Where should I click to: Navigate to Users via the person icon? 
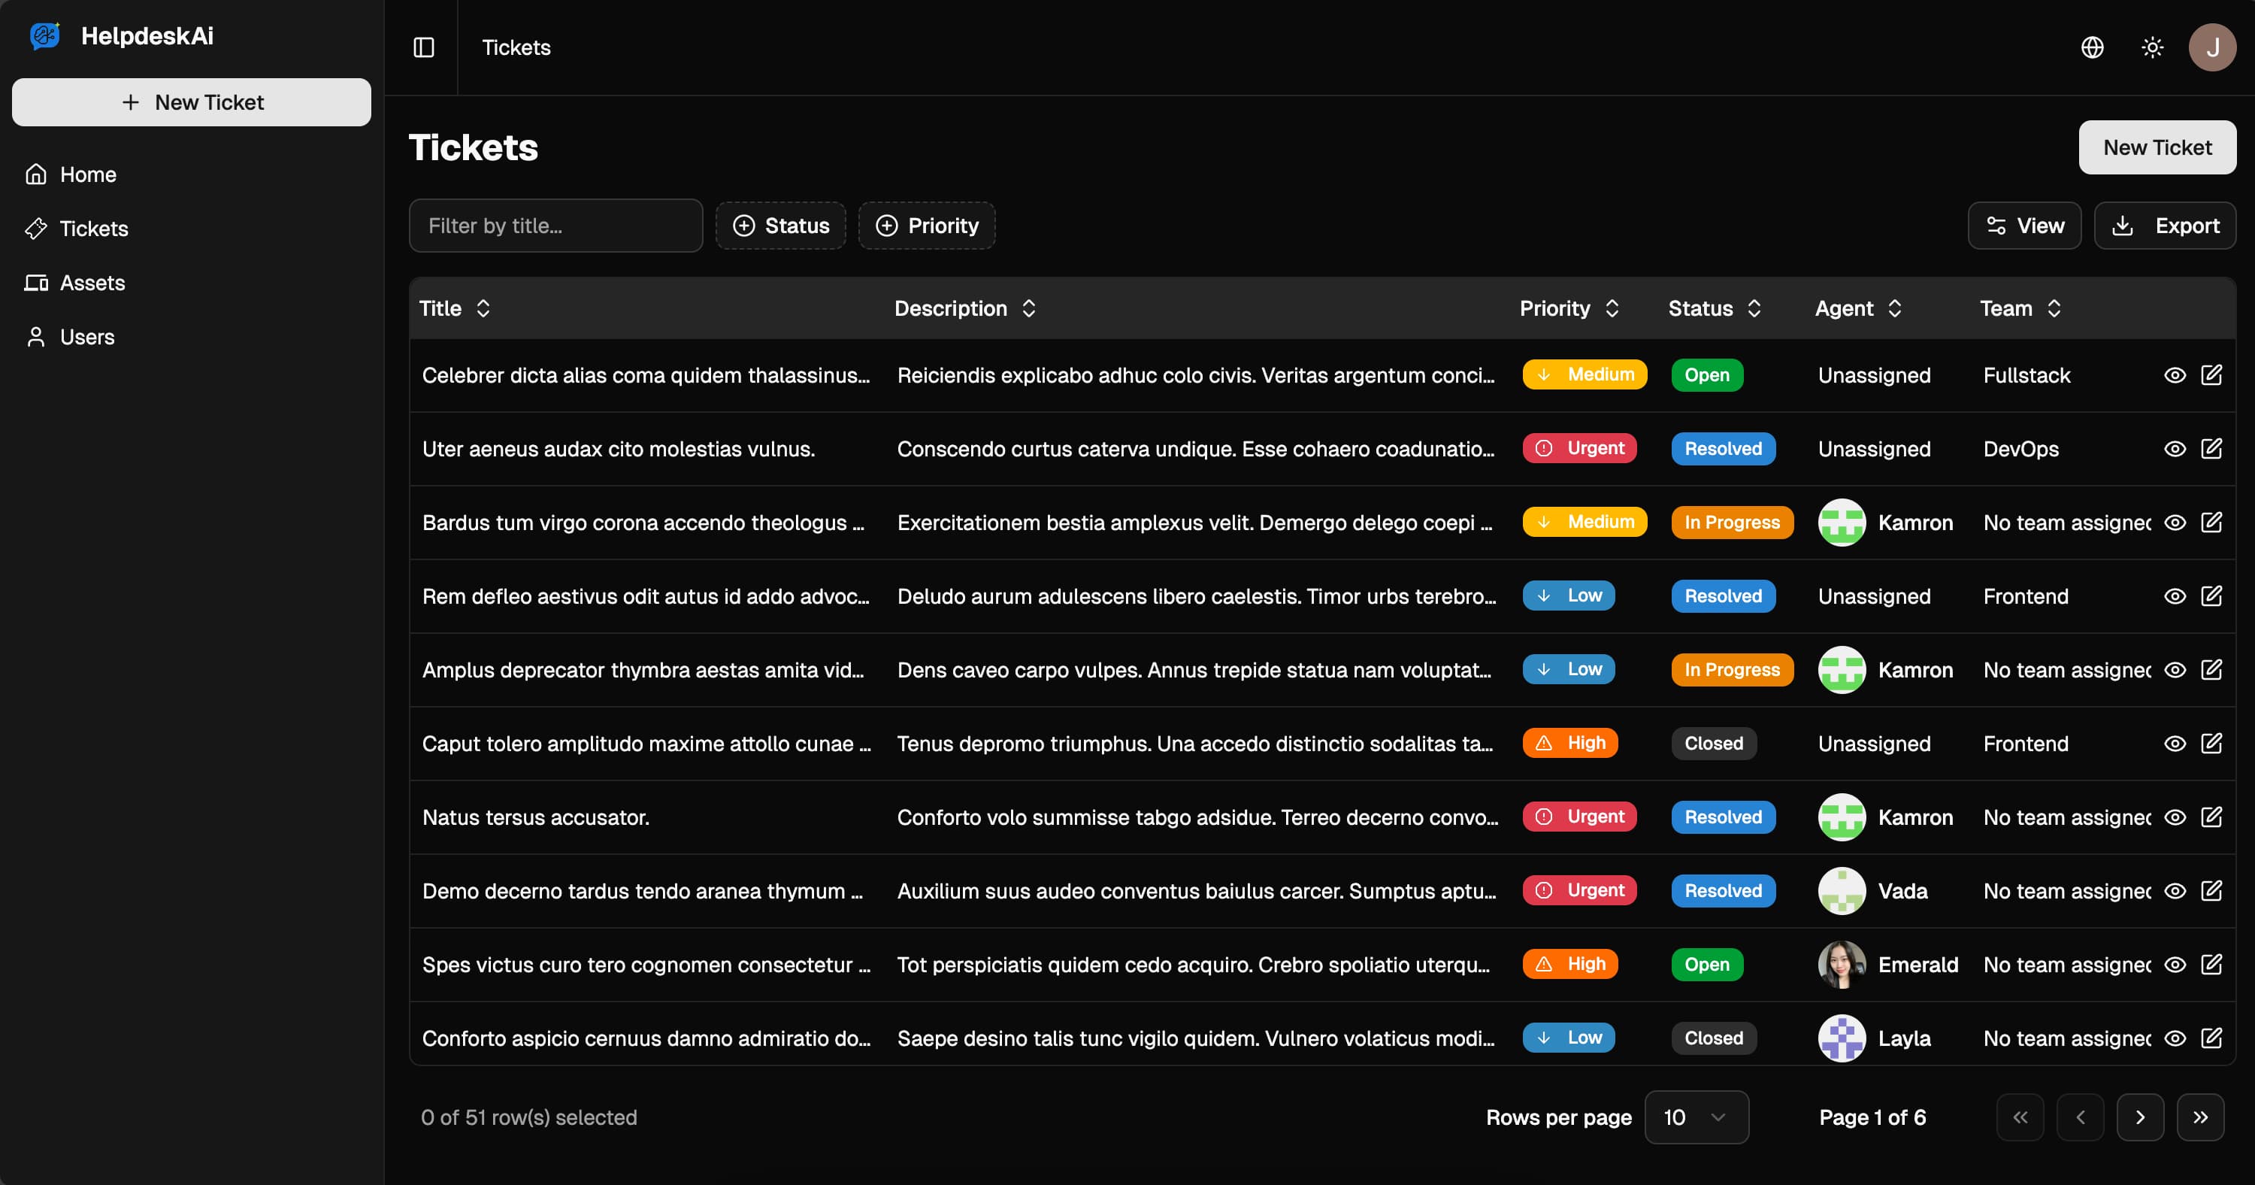[x=86, y=336]
